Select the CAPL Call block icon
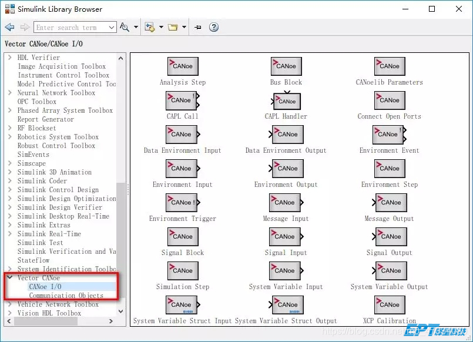This screenshot has height=342, width=473. pyautogui.click(x=183, y=100)
